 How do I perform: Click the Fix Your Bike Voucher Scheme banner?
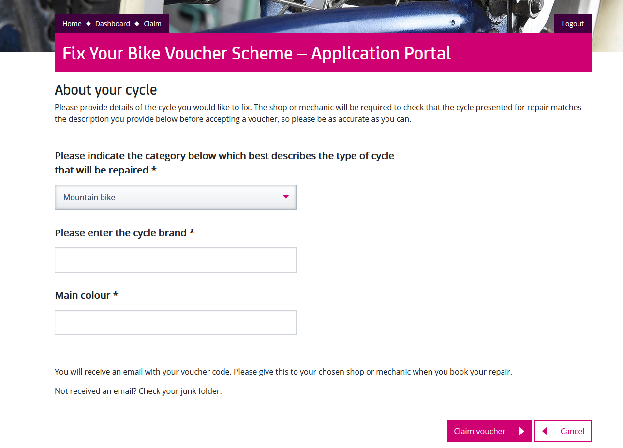point(256,53)
